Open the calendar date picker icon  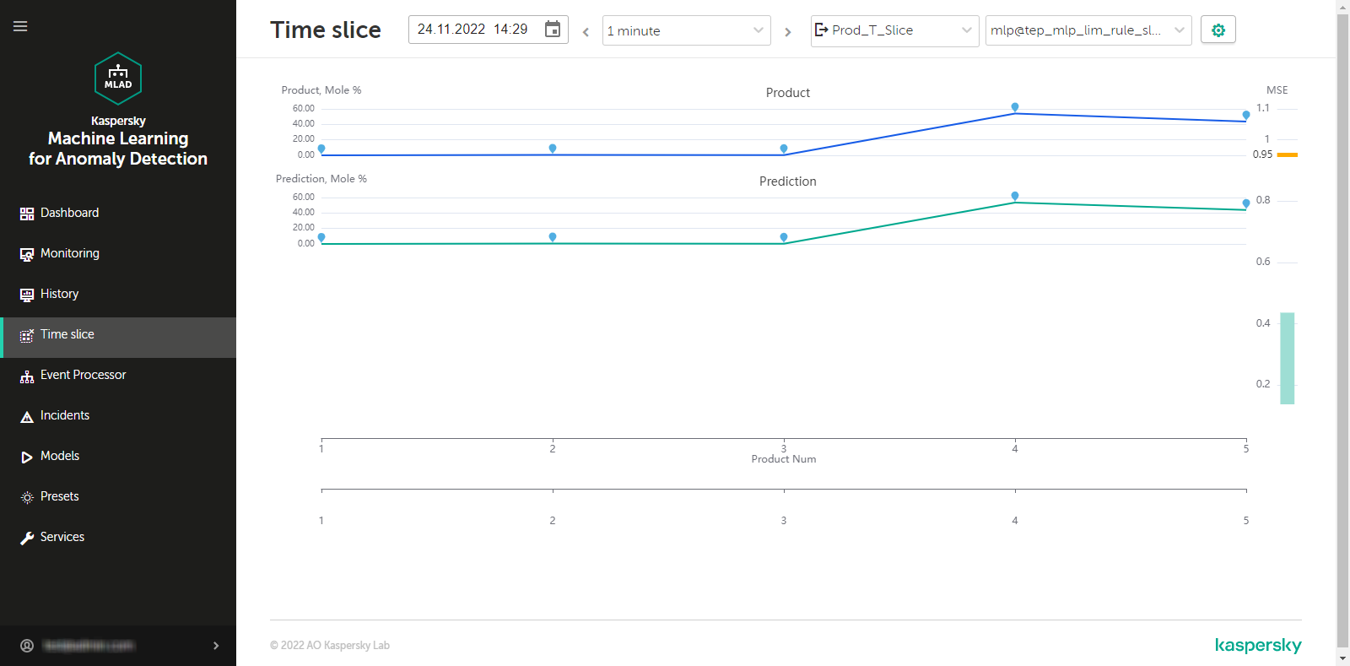[553, 30]
